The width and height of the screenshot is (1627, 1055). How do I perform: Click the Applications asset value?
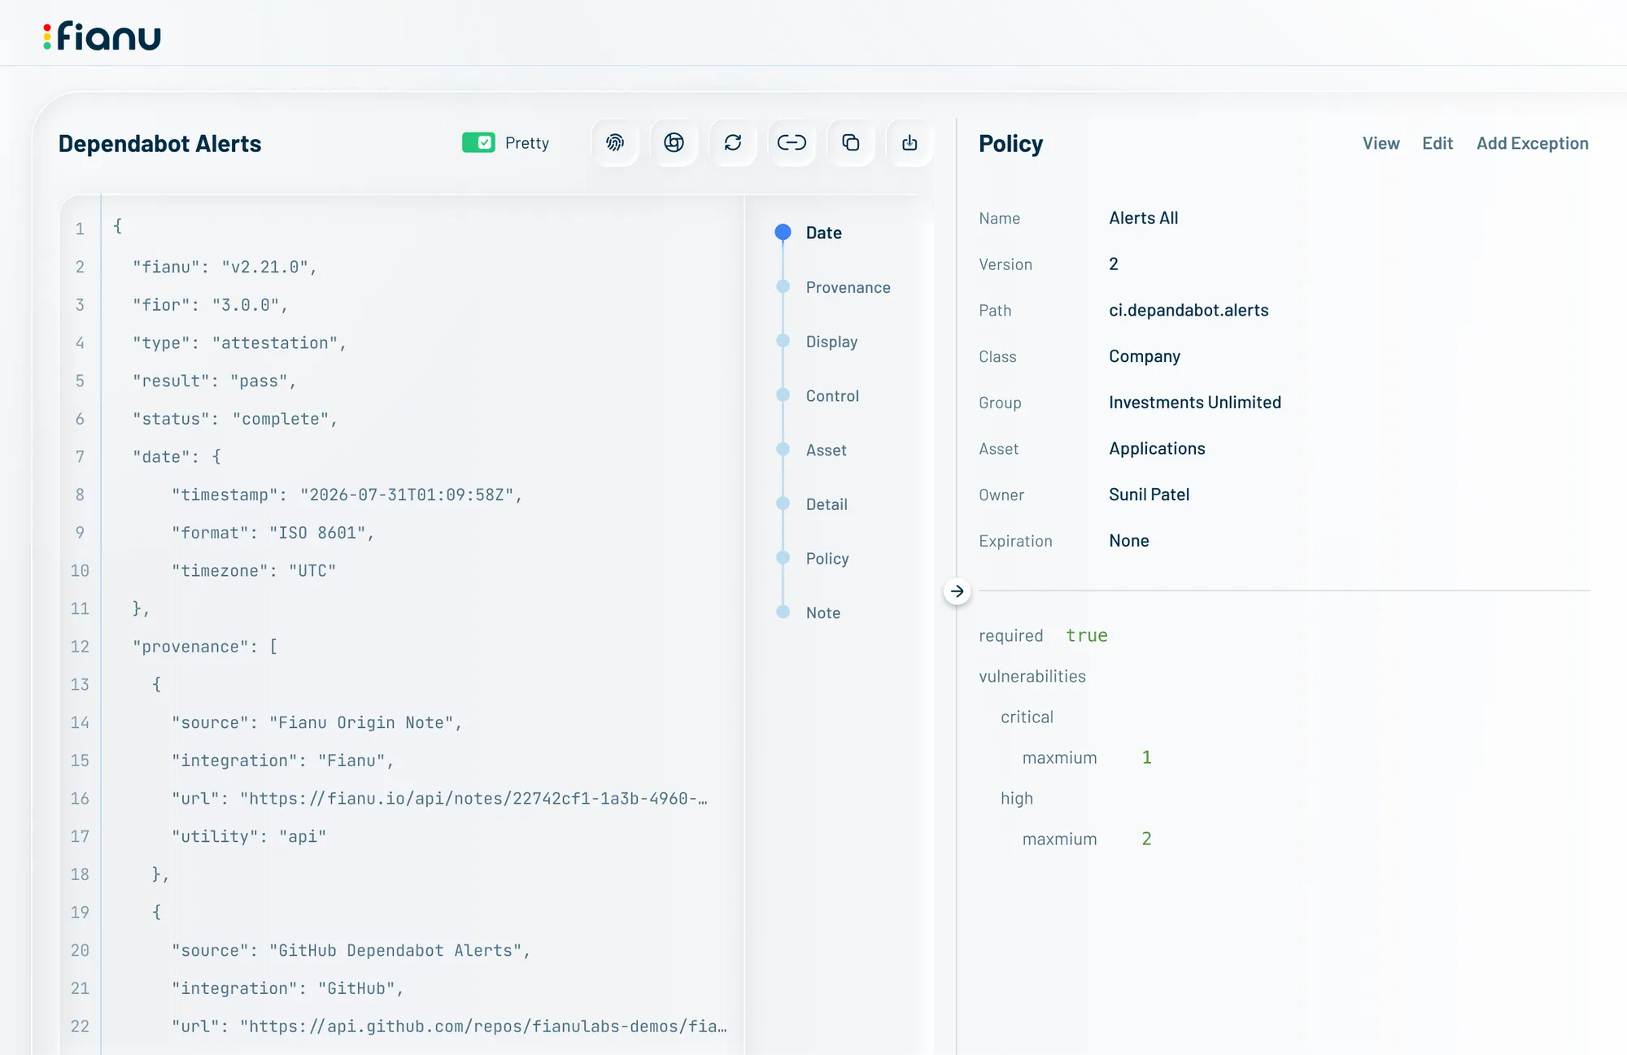point(1157,449)
